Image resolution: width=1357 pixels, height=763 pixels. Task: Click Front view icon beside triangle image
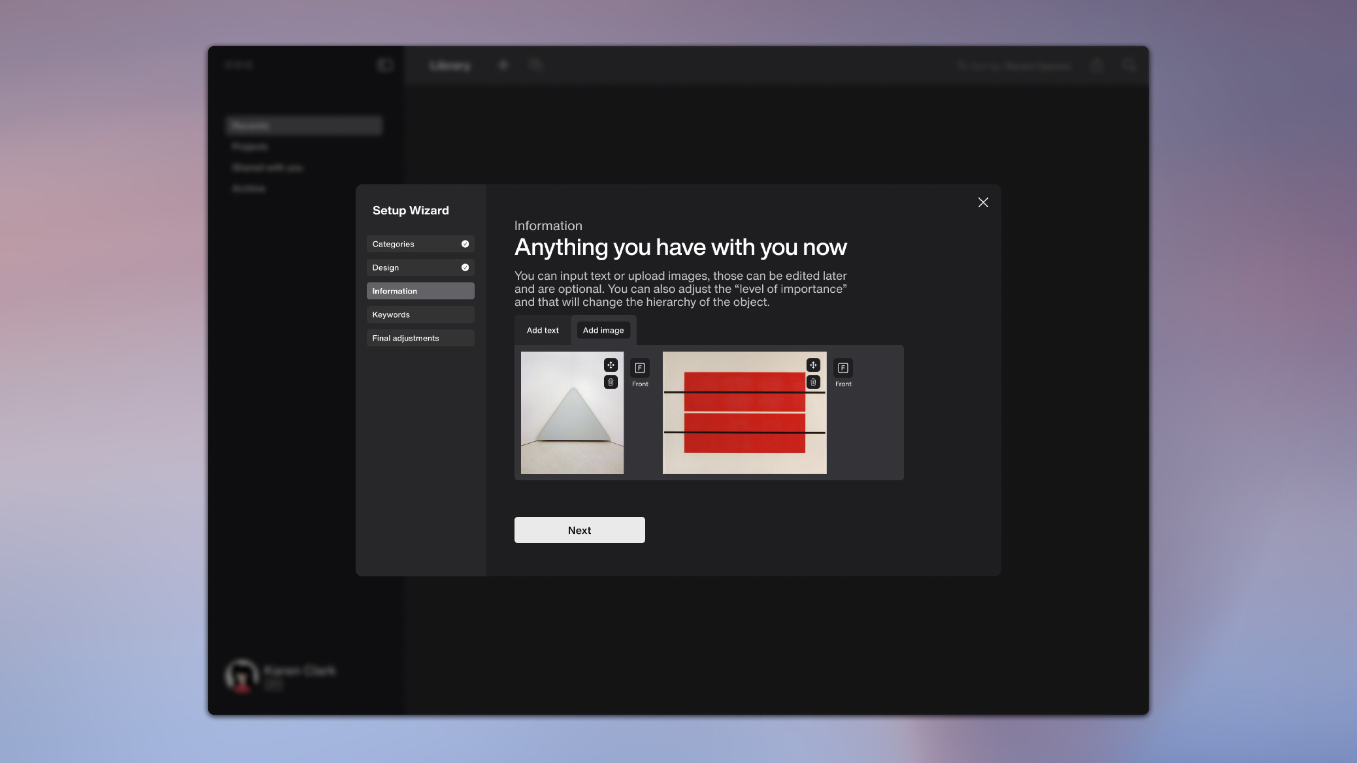click(x=640, y=368)
